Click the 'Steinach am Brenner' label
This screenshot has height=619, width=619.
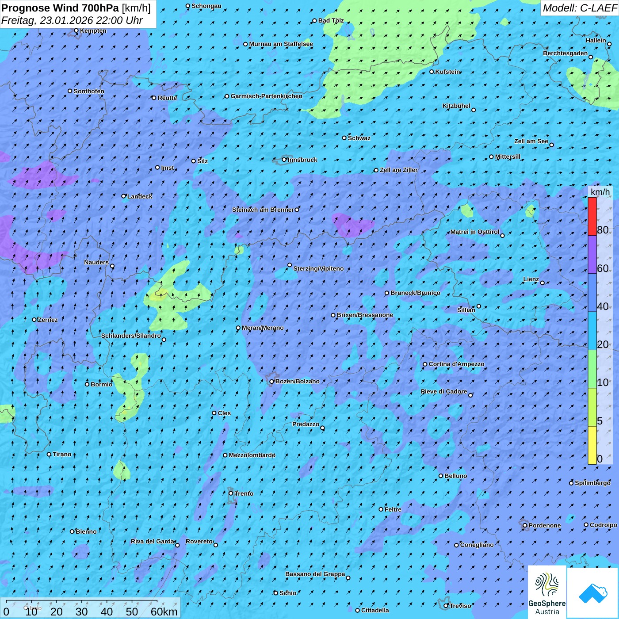point(263,210)
